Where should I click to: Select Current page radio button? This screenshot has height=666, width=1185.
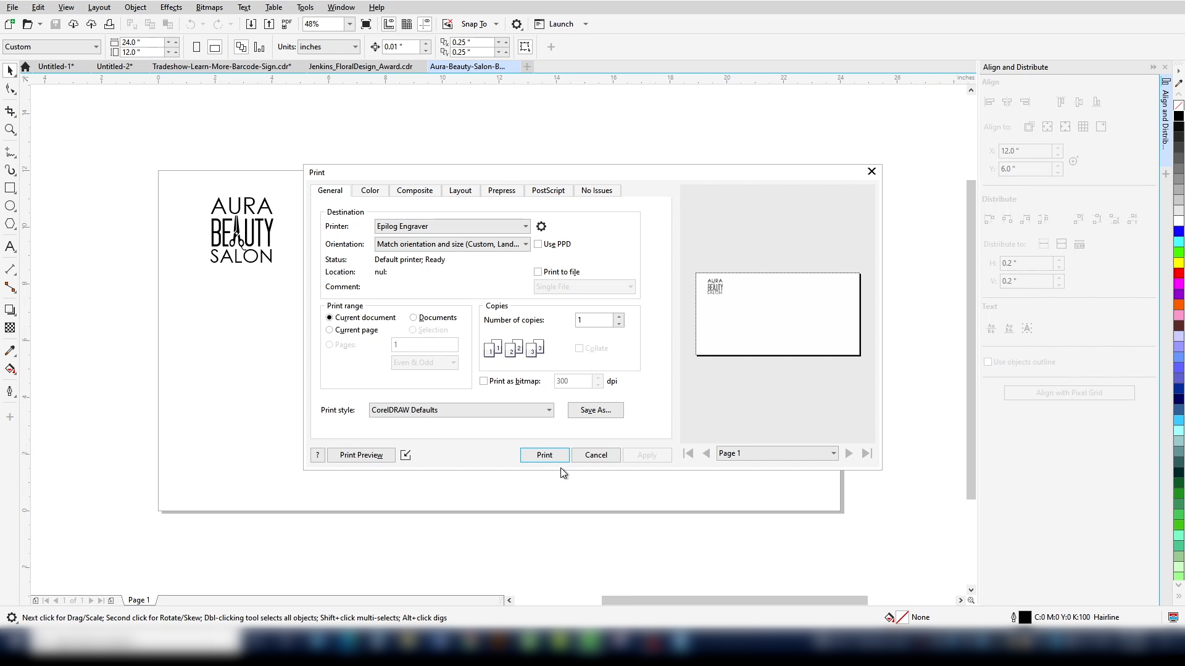click(x=330, y=330)
